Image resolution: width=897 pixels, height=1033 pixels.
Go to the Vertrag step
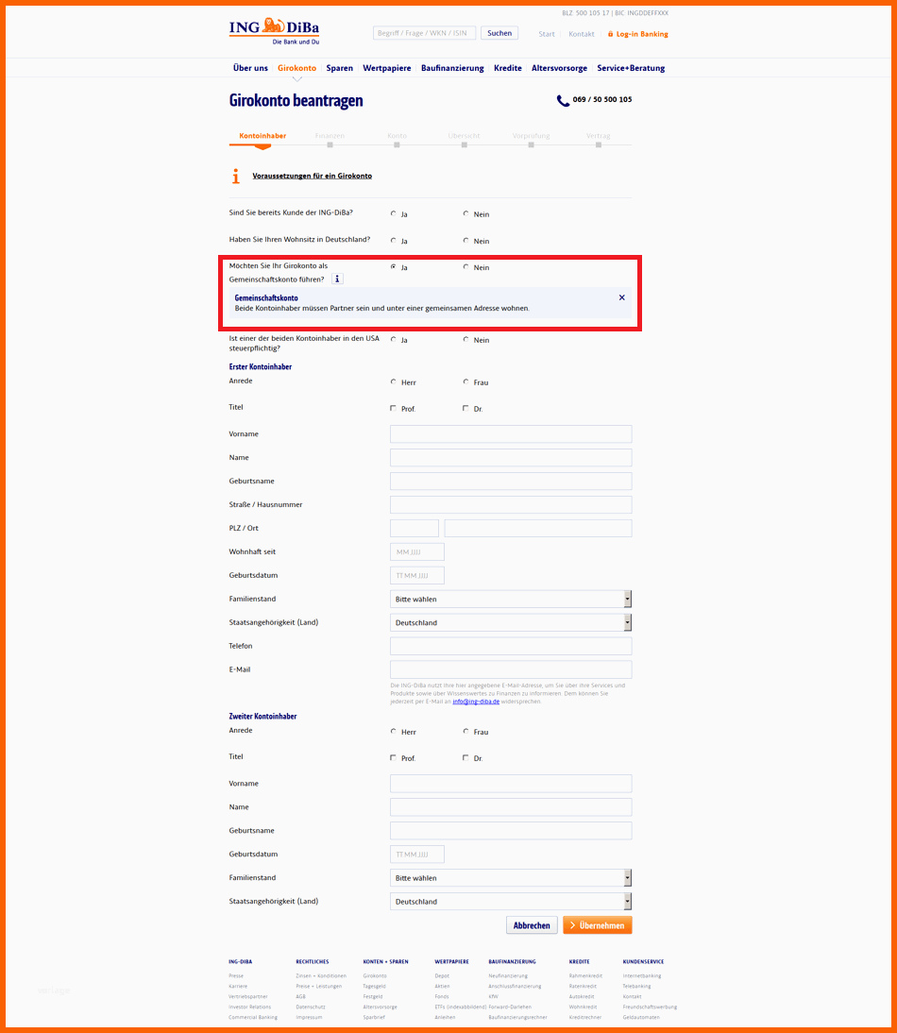[x=598, y=136]
